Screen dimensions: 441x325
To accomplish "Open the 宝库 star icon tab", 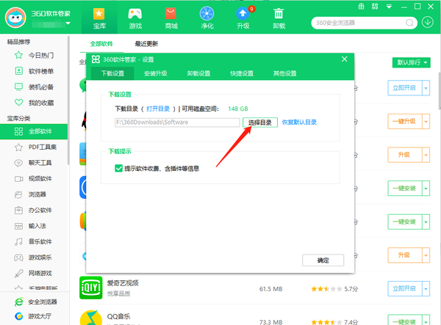I will click(99, 18).
